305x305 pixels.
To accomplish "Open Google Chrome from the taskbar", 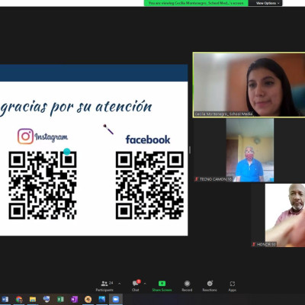I will pyautogui.click(x=19, y=299).
